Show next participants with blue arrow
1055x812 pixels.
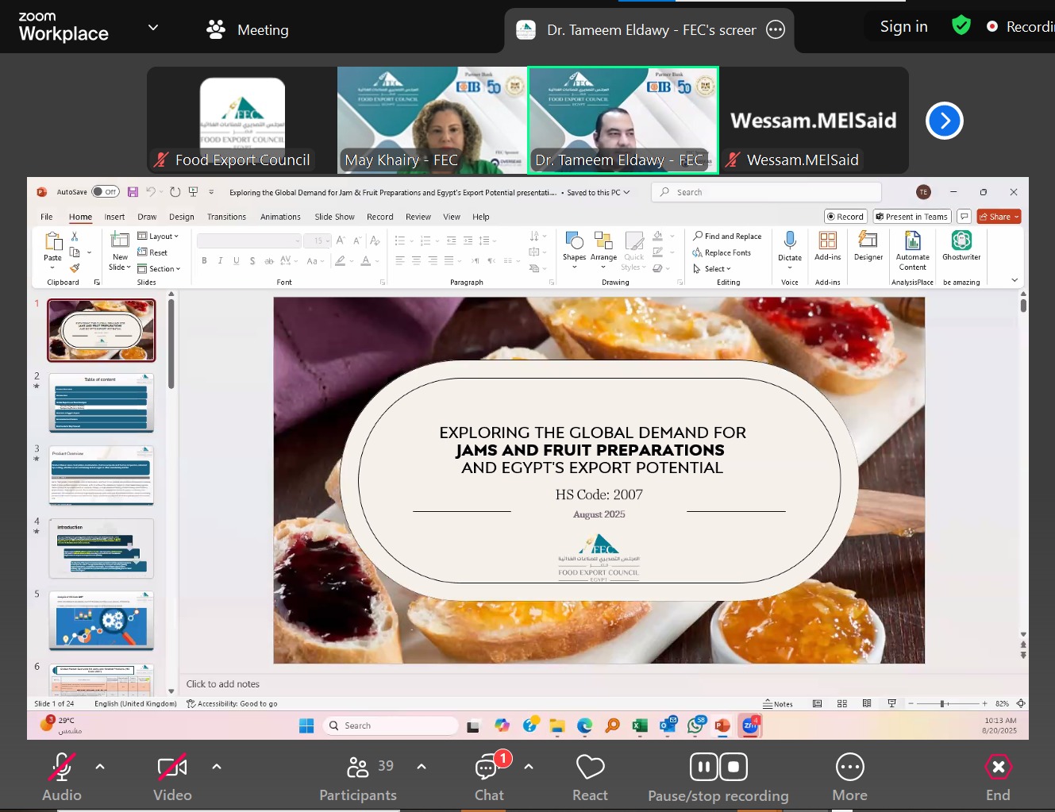click(944, 121)
